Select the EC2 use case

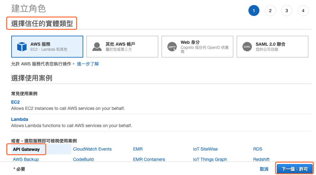(15, 102)
